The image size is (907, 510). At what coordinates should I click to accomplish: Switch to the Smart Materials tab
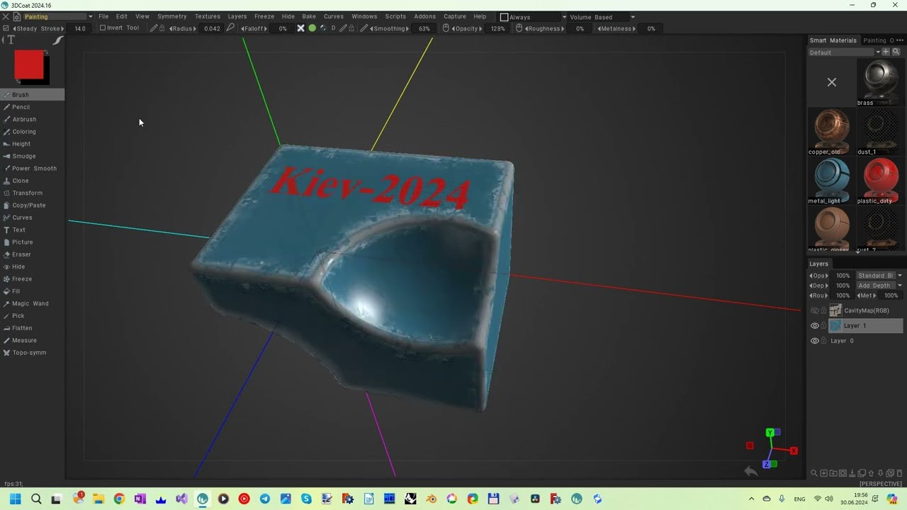tap(833, 40)
